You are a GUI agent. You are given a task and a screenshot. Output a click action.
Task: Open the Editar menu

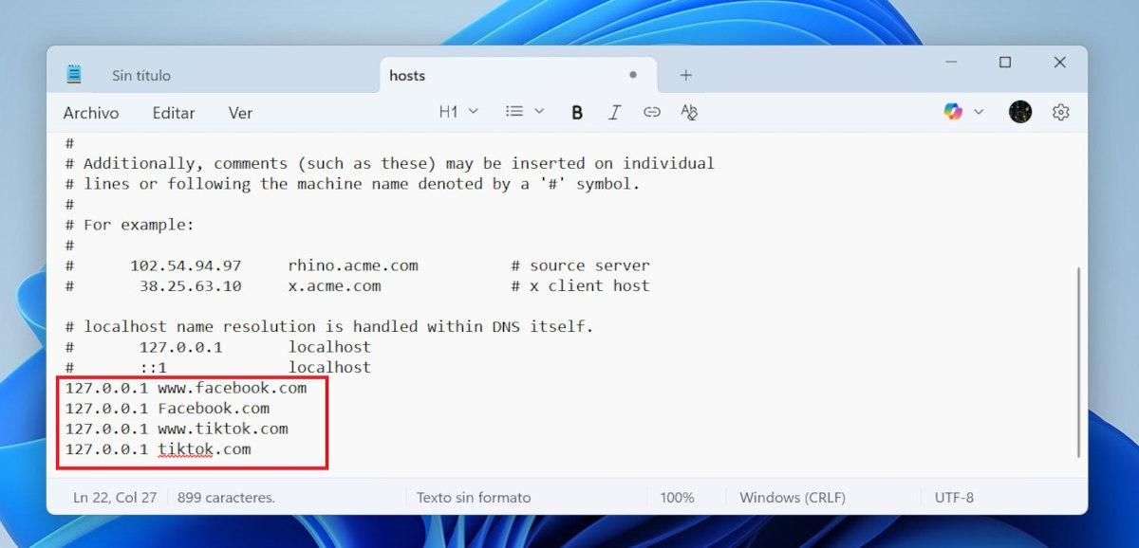(174, 113)
